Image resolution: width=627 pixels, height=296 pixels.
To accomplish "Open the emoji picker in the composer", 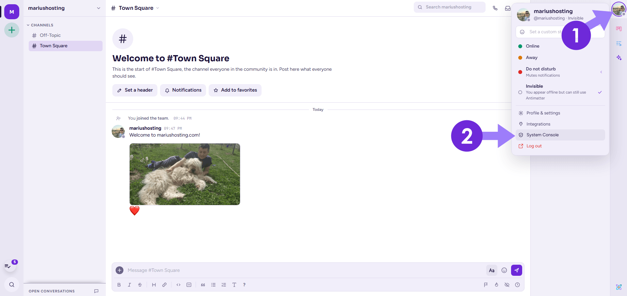I will pyautogui.click(x=504, y=270).
